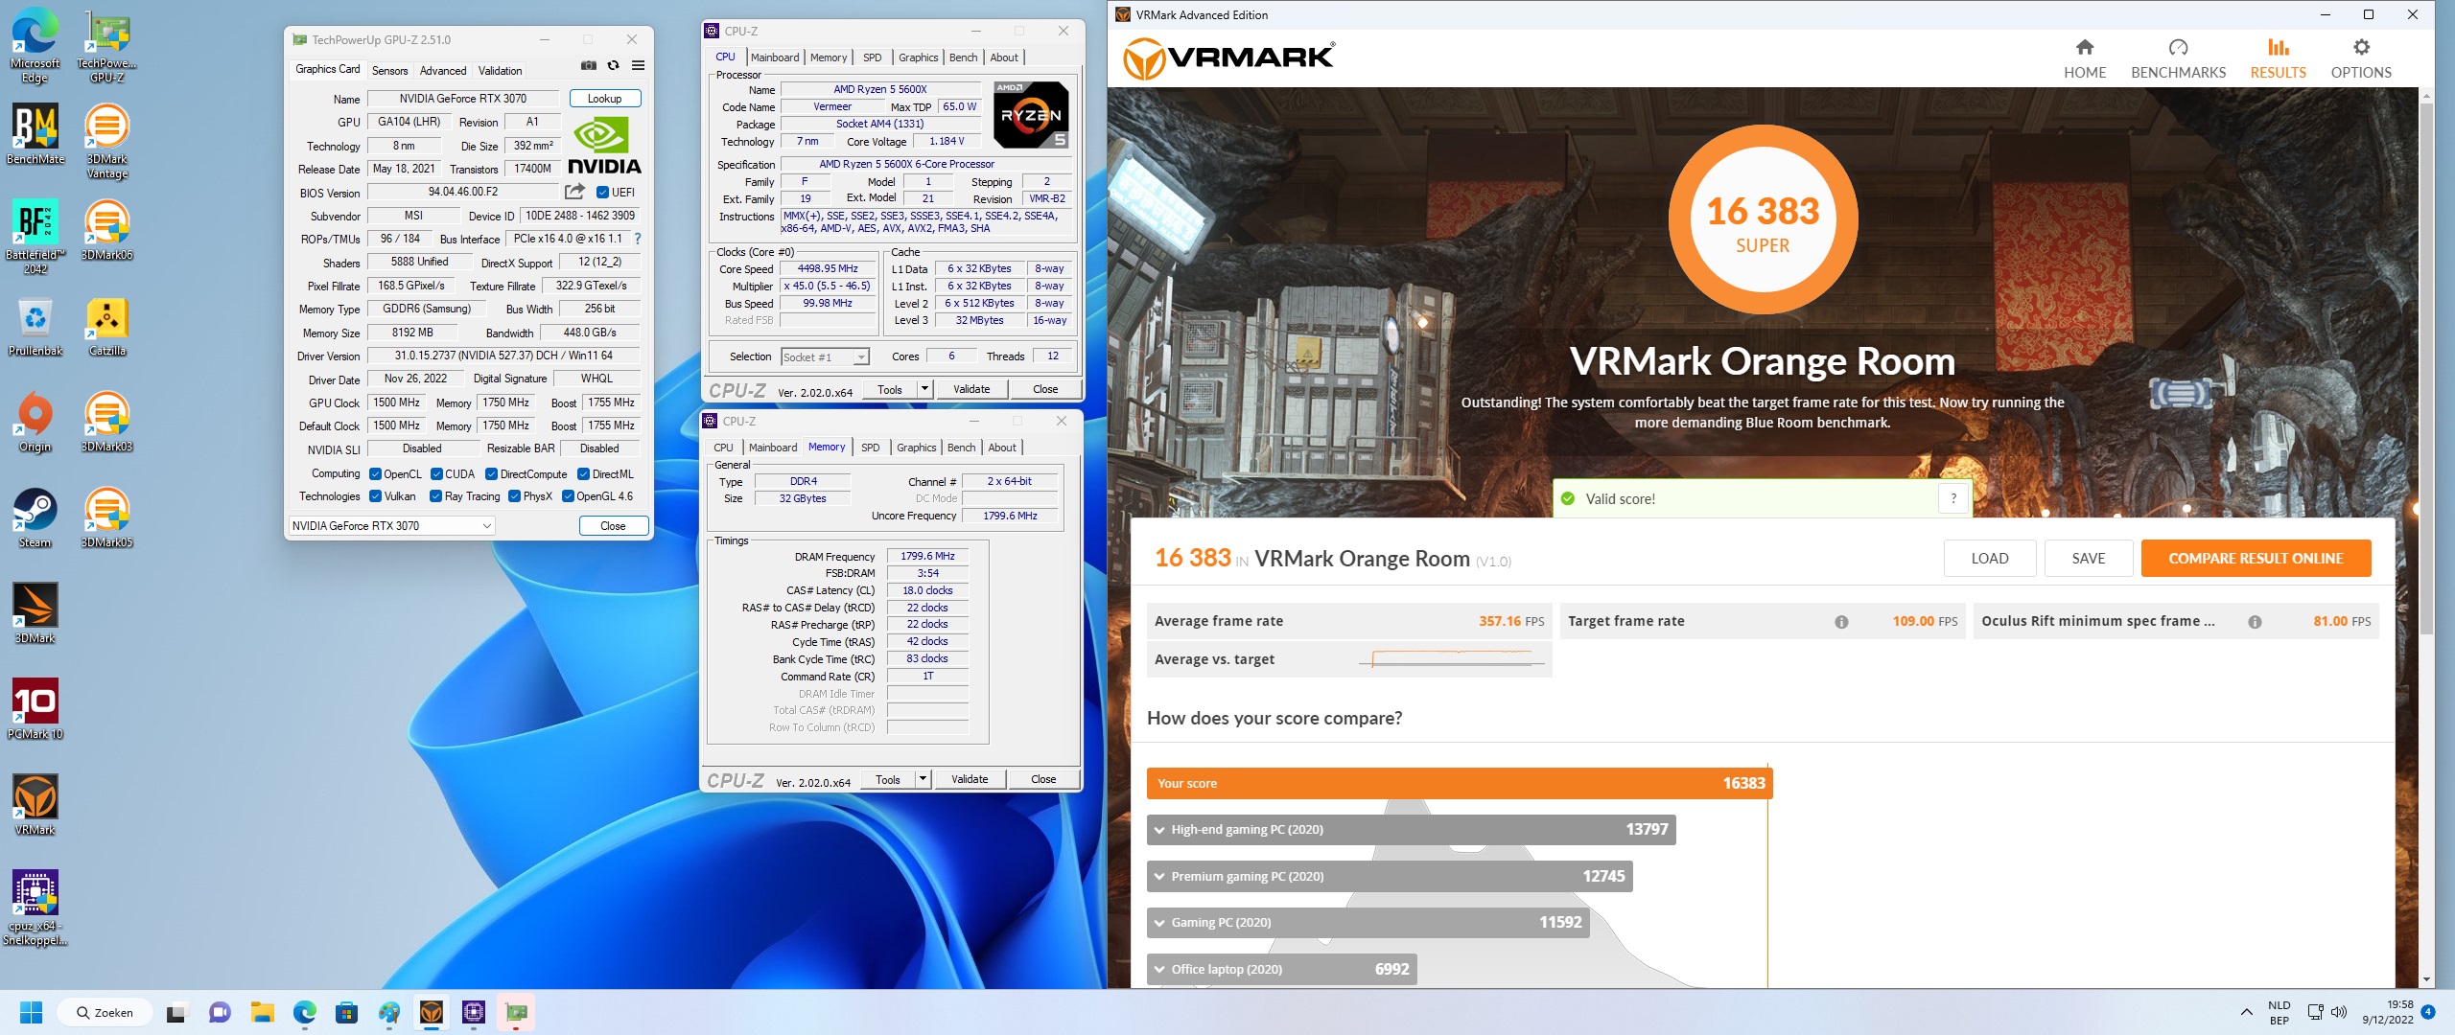Click the Valid score help question button
The height and width of the screenshot is (1035, 2455).
click(x=1953, y=498)
